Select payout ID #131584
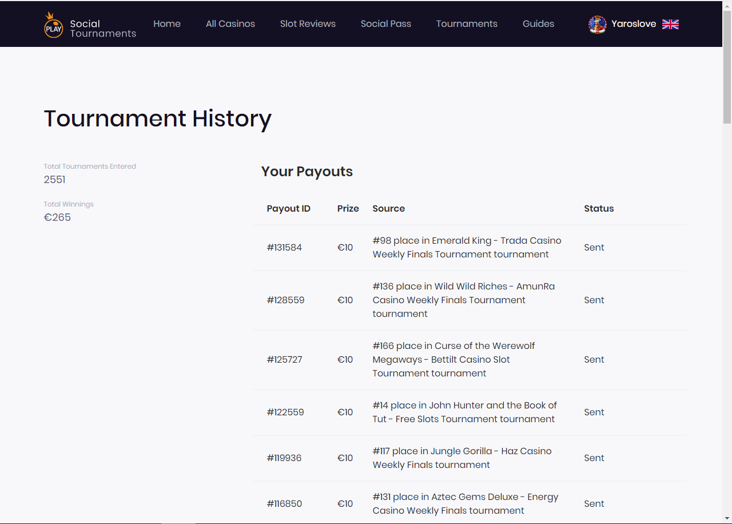This screenshot has width=732, height=524. (284, 248)
